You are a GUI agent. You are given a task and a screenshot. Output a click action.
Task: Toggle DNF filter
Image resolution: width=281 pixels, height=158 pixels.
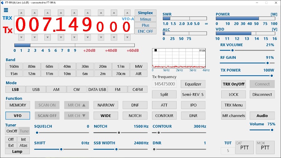click(135, 105)
